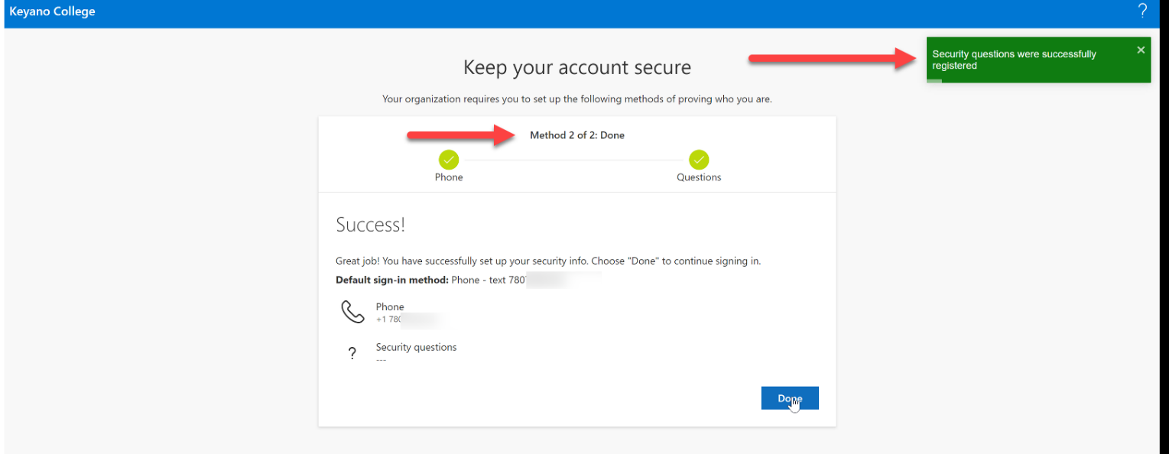The image size is (1169, 454).
Task: Click the +1 780 phone number entry
Action: (x=390, y=319)
